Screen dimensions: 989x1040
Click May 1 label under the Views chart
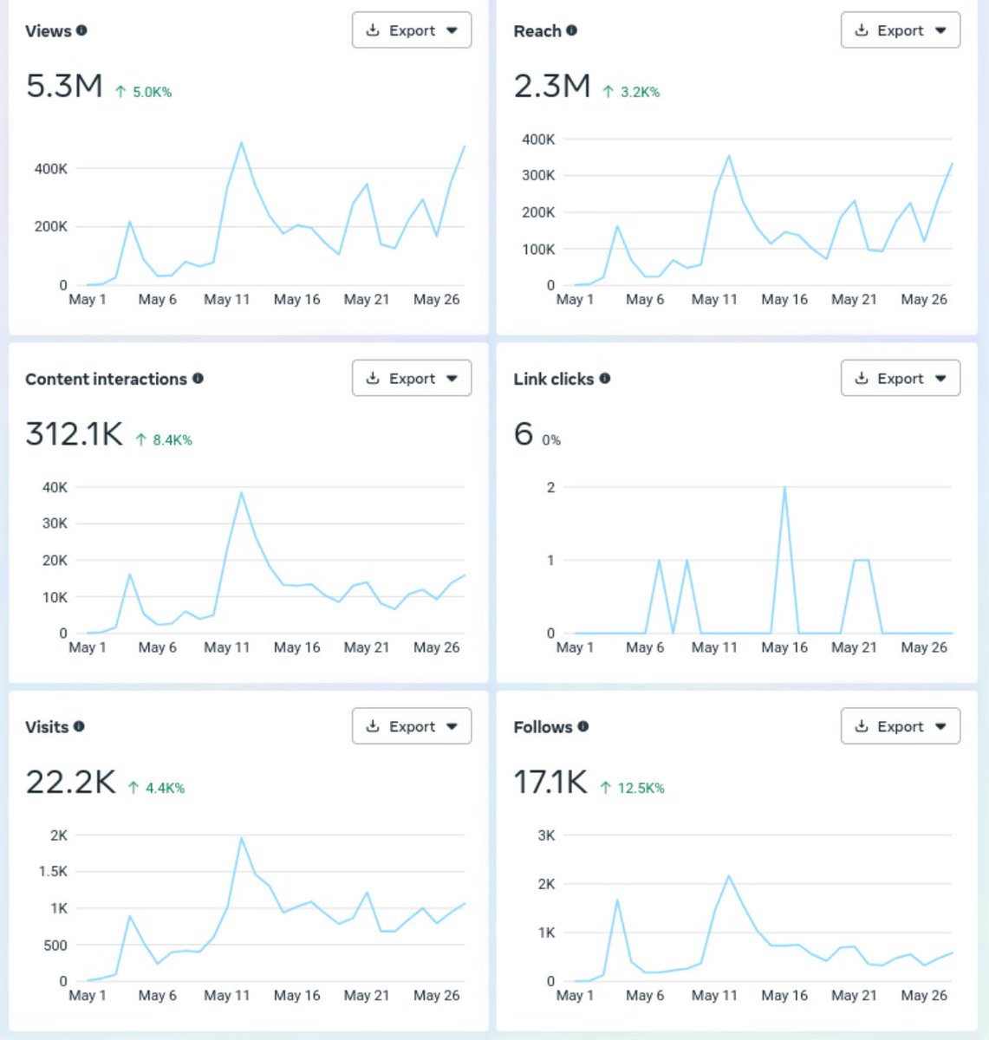point(88,299)
